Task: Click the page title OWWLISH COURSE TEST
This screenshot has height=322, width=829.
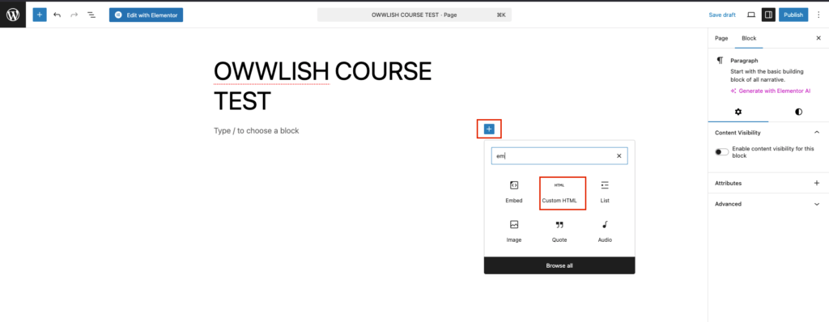Action: pyautogui.click(x=322, y=86)
